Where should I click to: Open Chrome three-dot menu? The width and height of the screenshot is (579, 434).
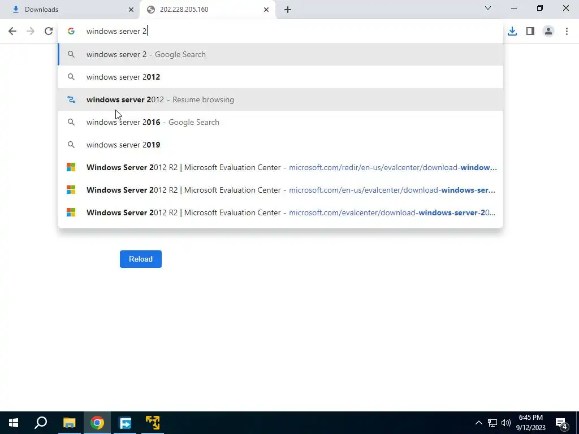pyautogui.click(x=567, y=32)
